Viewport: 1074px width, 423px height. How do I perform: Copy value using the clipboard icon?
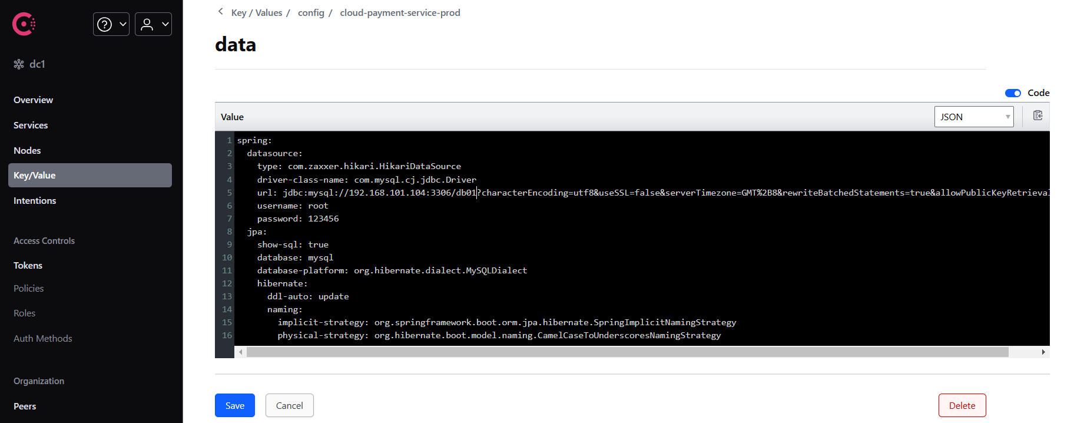(1037, 116)
